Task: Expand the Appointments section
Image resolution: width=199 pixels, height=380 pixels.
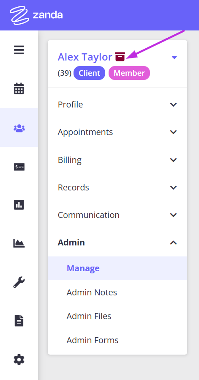Action: pos(117,132)
